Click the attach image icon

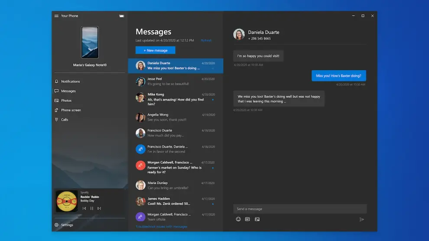pyautogui.click(x=257, y=219)
